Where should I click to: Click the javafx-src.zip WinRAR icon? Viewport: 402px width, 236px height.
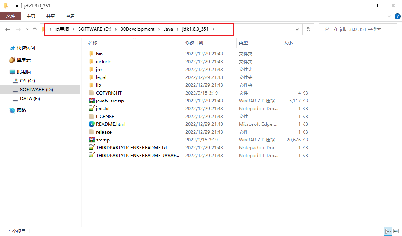tap(91, 101)
